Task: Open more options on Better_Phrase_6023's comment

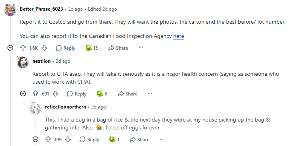Action: point(141,48)
